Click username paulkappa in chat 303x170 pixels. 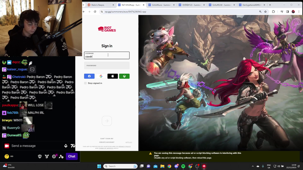[x=10, y=105]
